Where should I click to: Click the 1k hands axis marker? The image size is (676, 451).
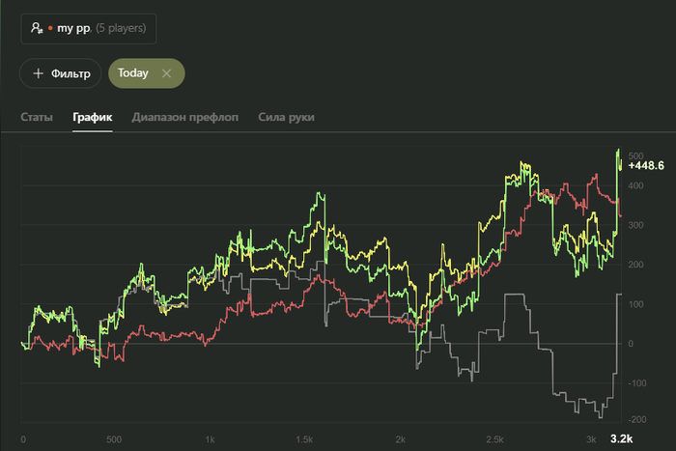210,439
